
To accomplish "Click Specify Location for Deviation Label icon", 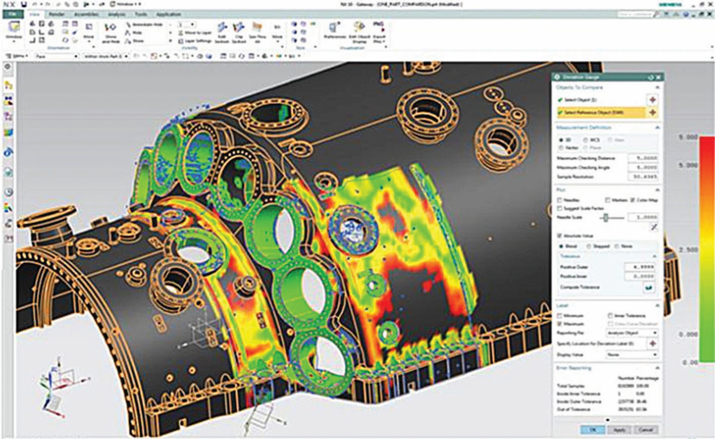I will 652,344.
